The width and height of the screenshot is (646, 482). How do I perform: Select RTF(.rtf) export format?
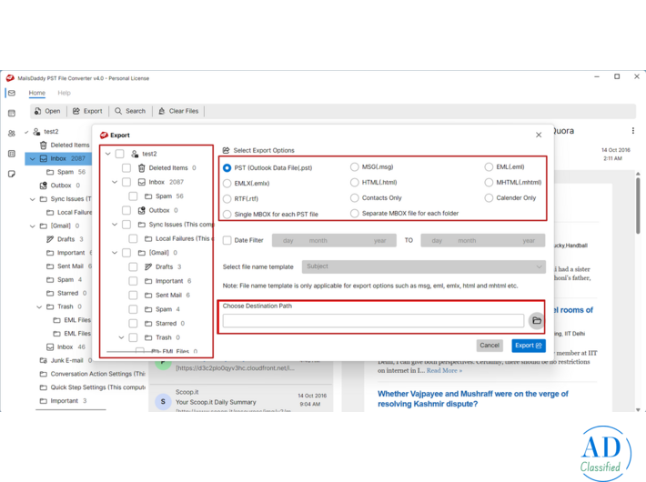pyautogui.click(x=227, y=199)
